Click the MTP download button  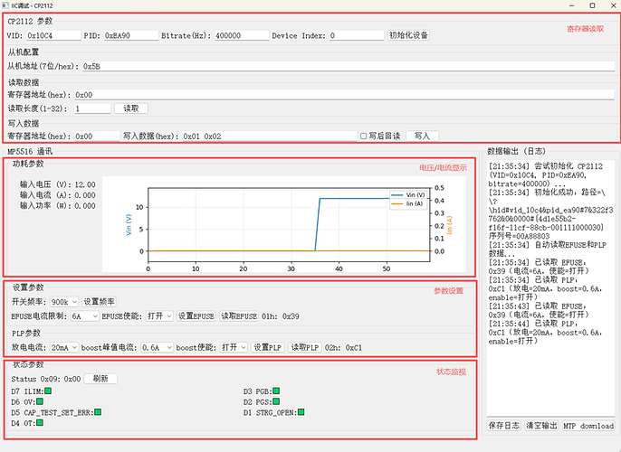coord(588,426)
